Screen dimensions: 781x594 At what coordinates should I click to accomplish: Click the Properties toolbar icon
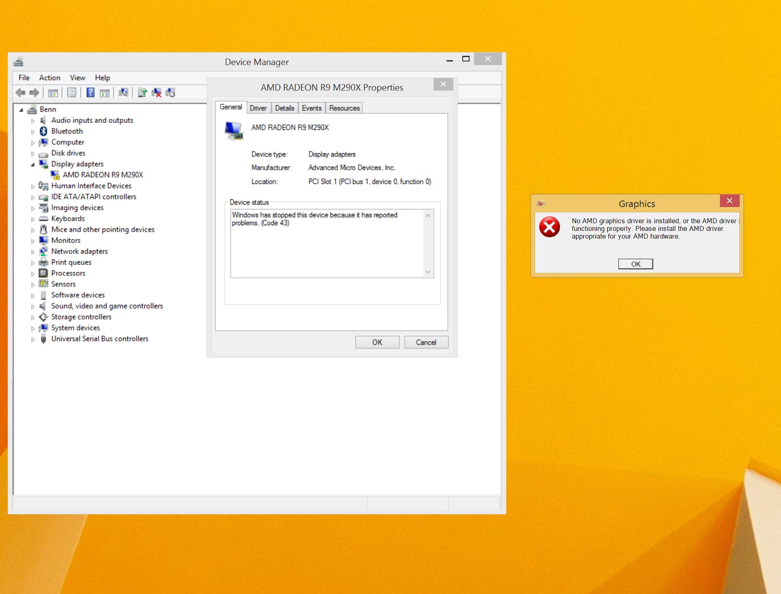(72, 93)
